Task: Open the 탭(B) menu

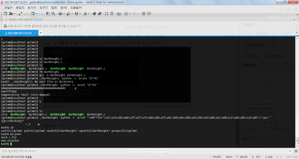Action: tap(54, 8)
